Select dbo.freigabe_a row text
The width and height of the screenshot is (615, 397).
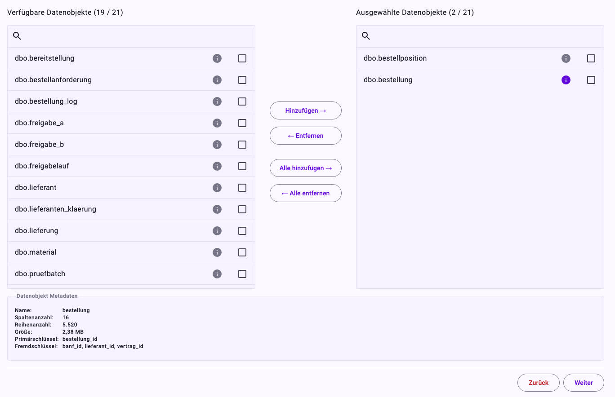pos(39,123)
